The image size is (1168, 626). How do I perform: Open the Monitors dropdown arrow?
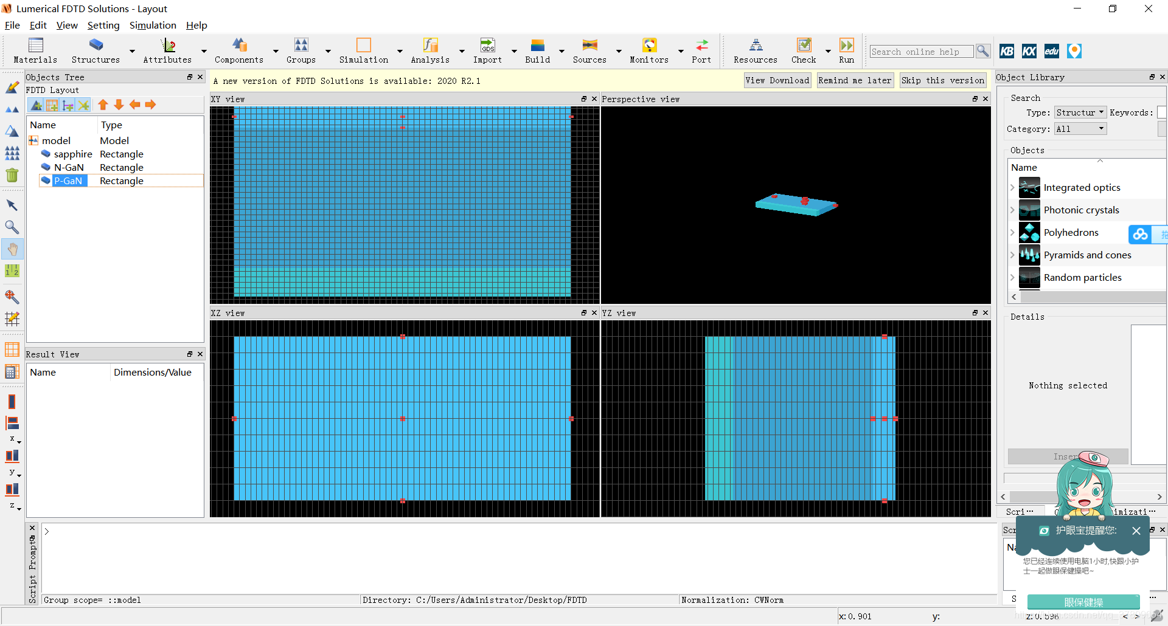click(681, 51)
